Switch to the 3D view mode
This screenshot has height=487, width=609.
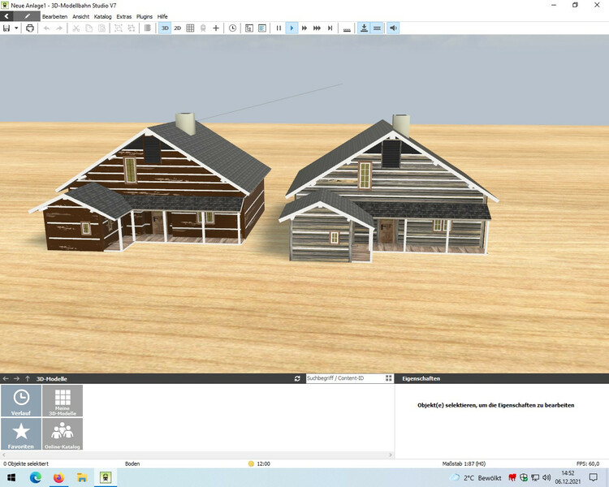pyautogui.click(x=165, y=28)
